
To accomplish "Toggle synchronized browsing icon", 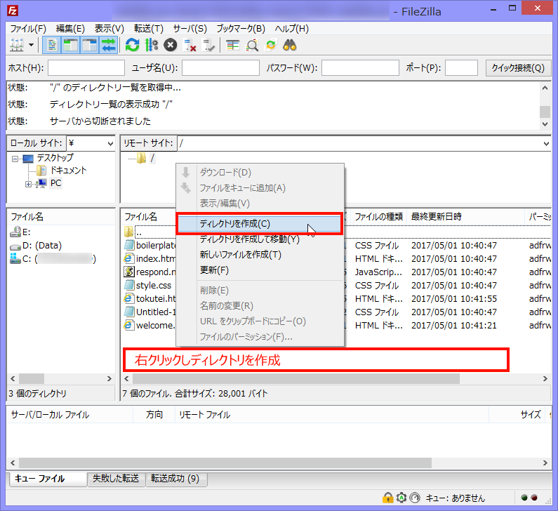I will (x=271, y=45).
